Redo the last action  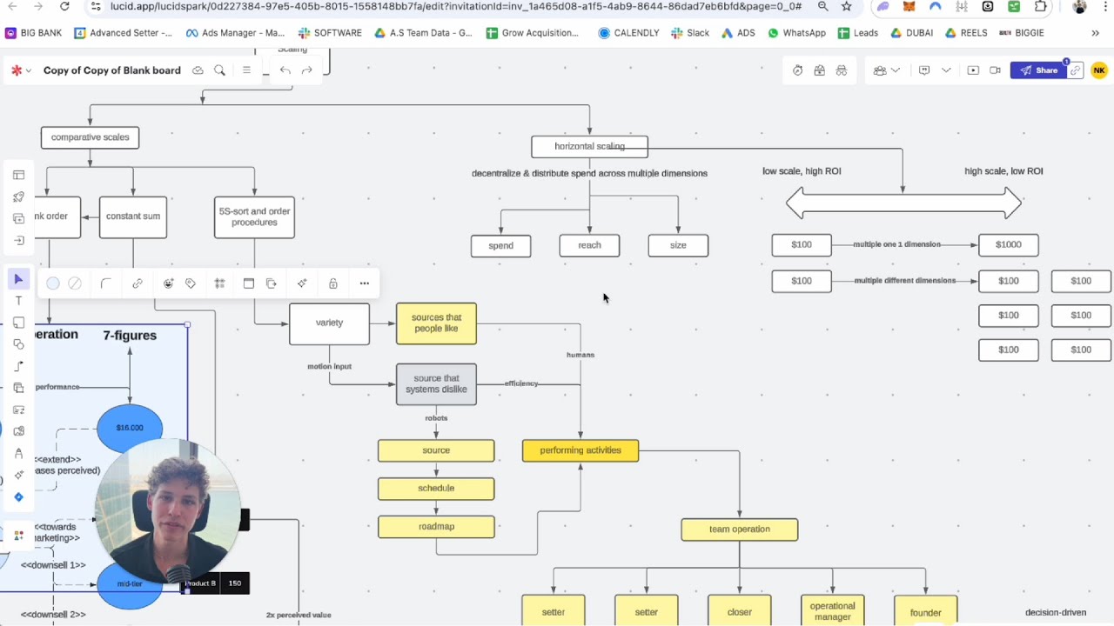tap(306, 70)
